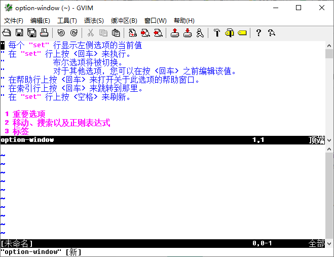The height and width of the screenshot is (257, 334).
Task: Run Make using the hammer icon
Action: pos(217,33)
